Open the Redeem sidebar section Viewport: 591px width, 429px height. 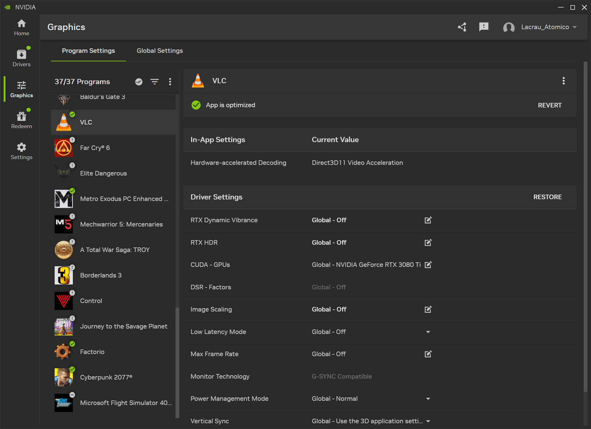click(21, 120)
